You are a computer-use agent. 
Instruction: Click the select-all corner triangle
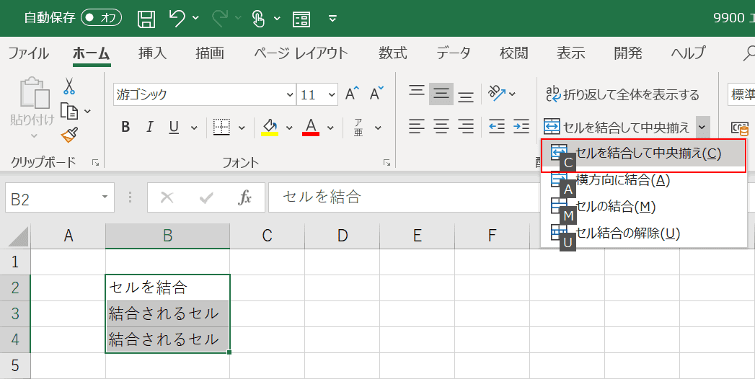pyautogui.click(x=18, y=236)
